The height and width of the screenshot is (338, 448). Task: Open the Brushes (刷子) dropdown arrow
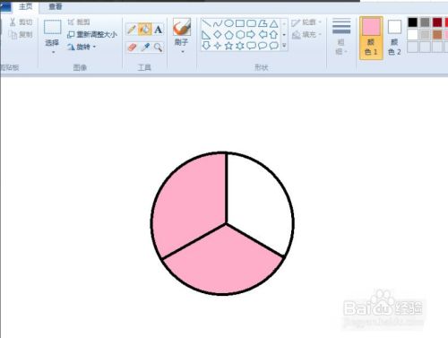tap(183, 52)
